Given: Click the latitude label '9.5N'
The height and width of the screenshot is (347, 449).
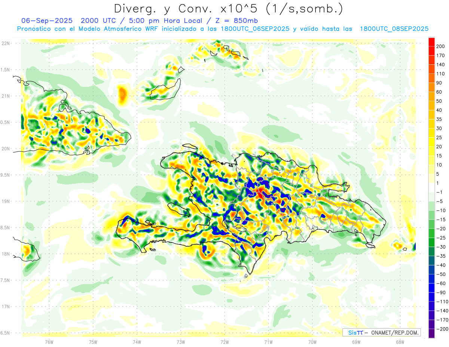Looking at the screenshot, I should click(x=6, y=175).
